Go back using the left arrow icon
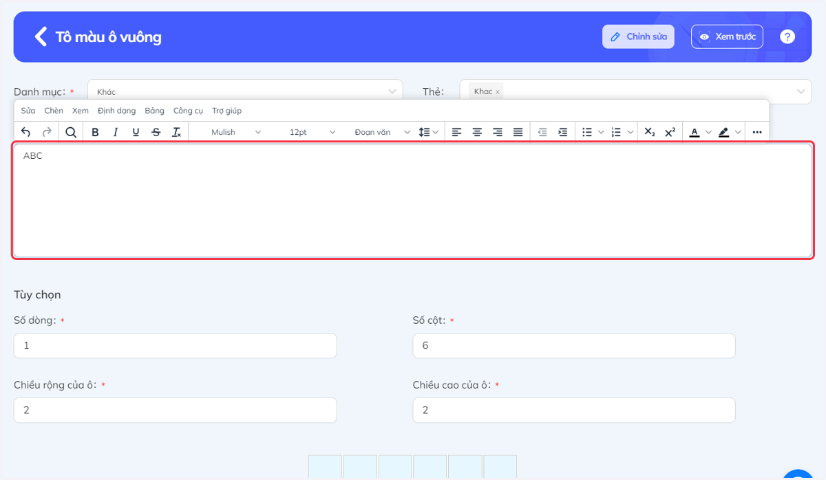The image size is (826, 480). tap(41, 36)
